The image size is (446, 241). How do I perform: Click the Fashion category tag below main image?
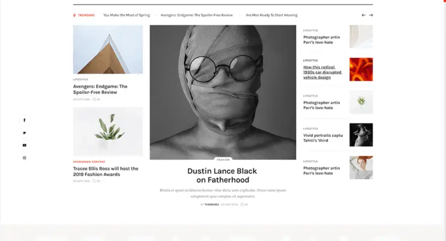tap(223, 160)
